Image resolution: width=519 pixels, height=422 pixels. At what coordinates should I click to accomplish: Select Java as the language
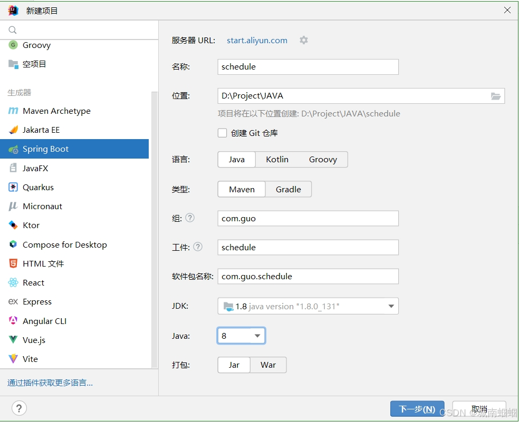click(237, 160)
